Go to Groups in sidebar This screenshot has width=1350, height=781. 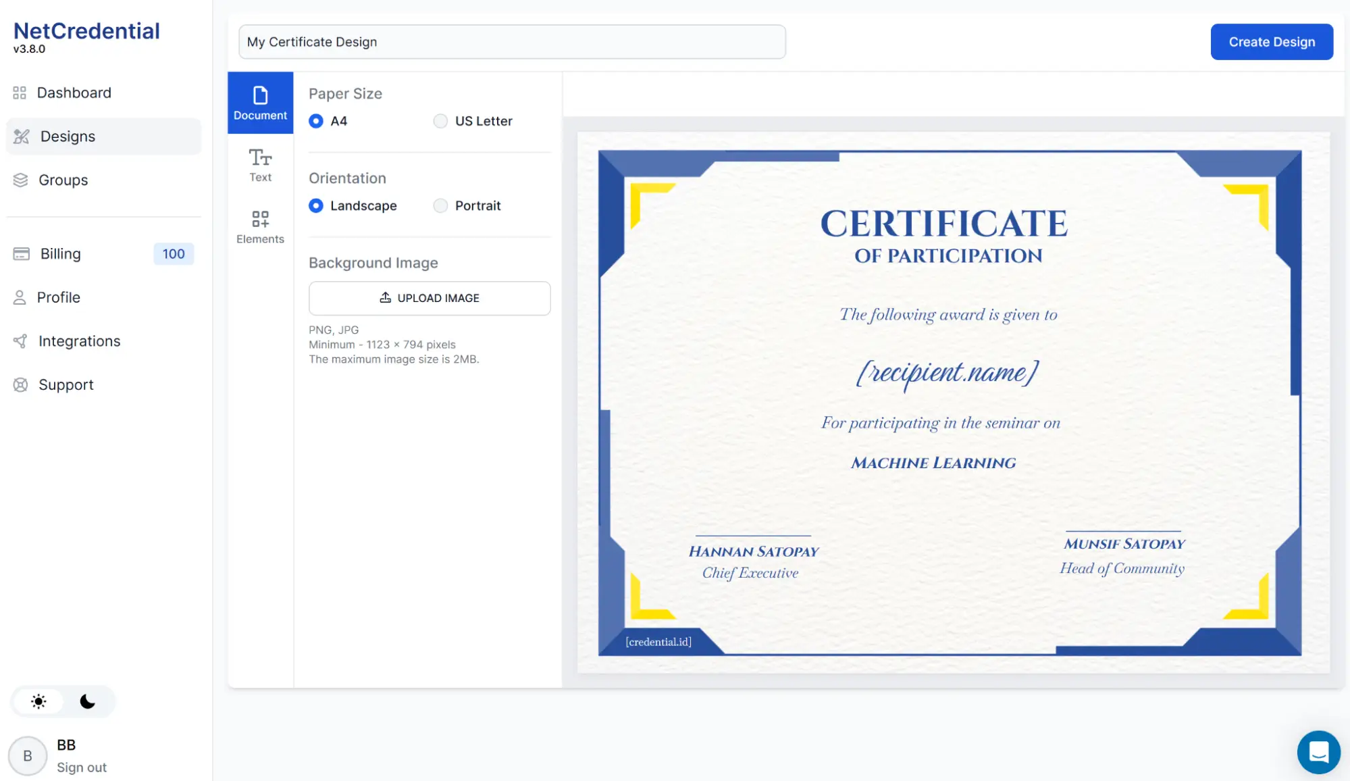click(63, 180)
